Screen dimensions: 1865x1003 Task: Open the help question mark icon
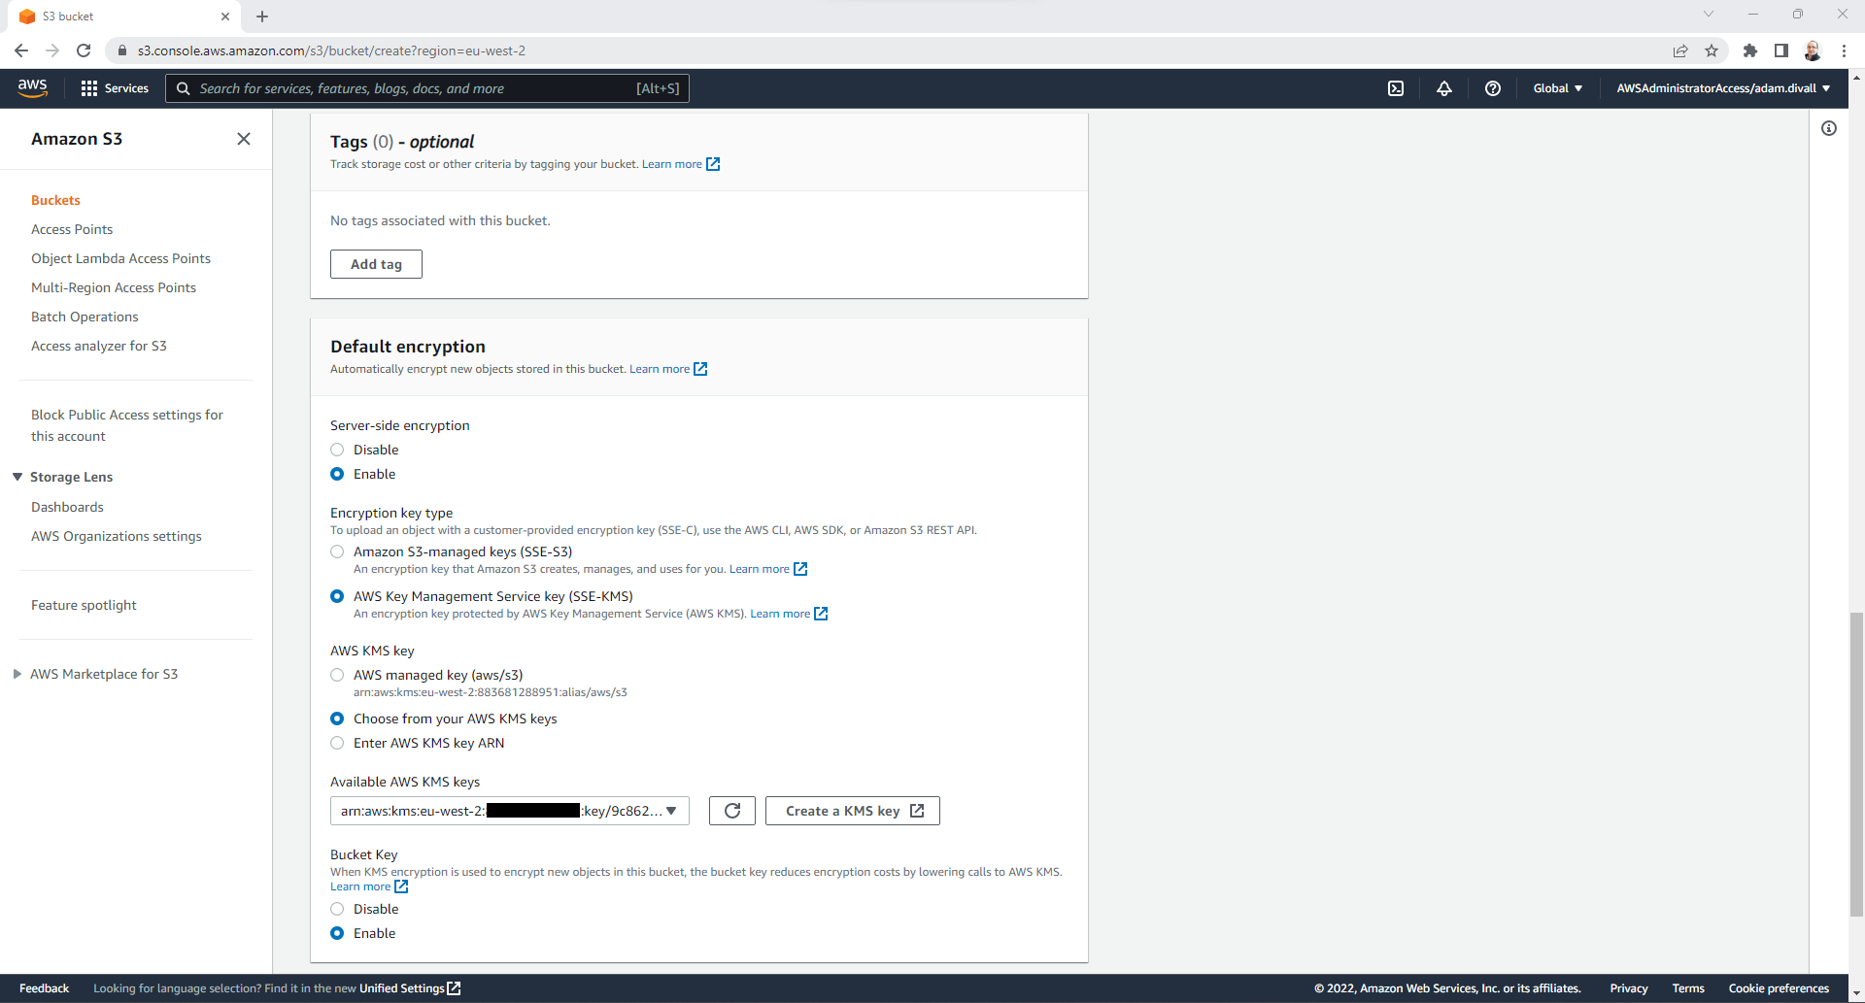click(1493, 88)
